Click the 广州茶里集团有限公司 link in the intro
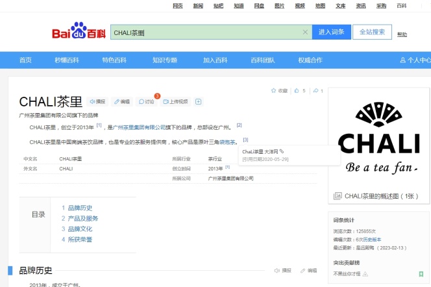431x287 pixels. click(x=139, y=127)
